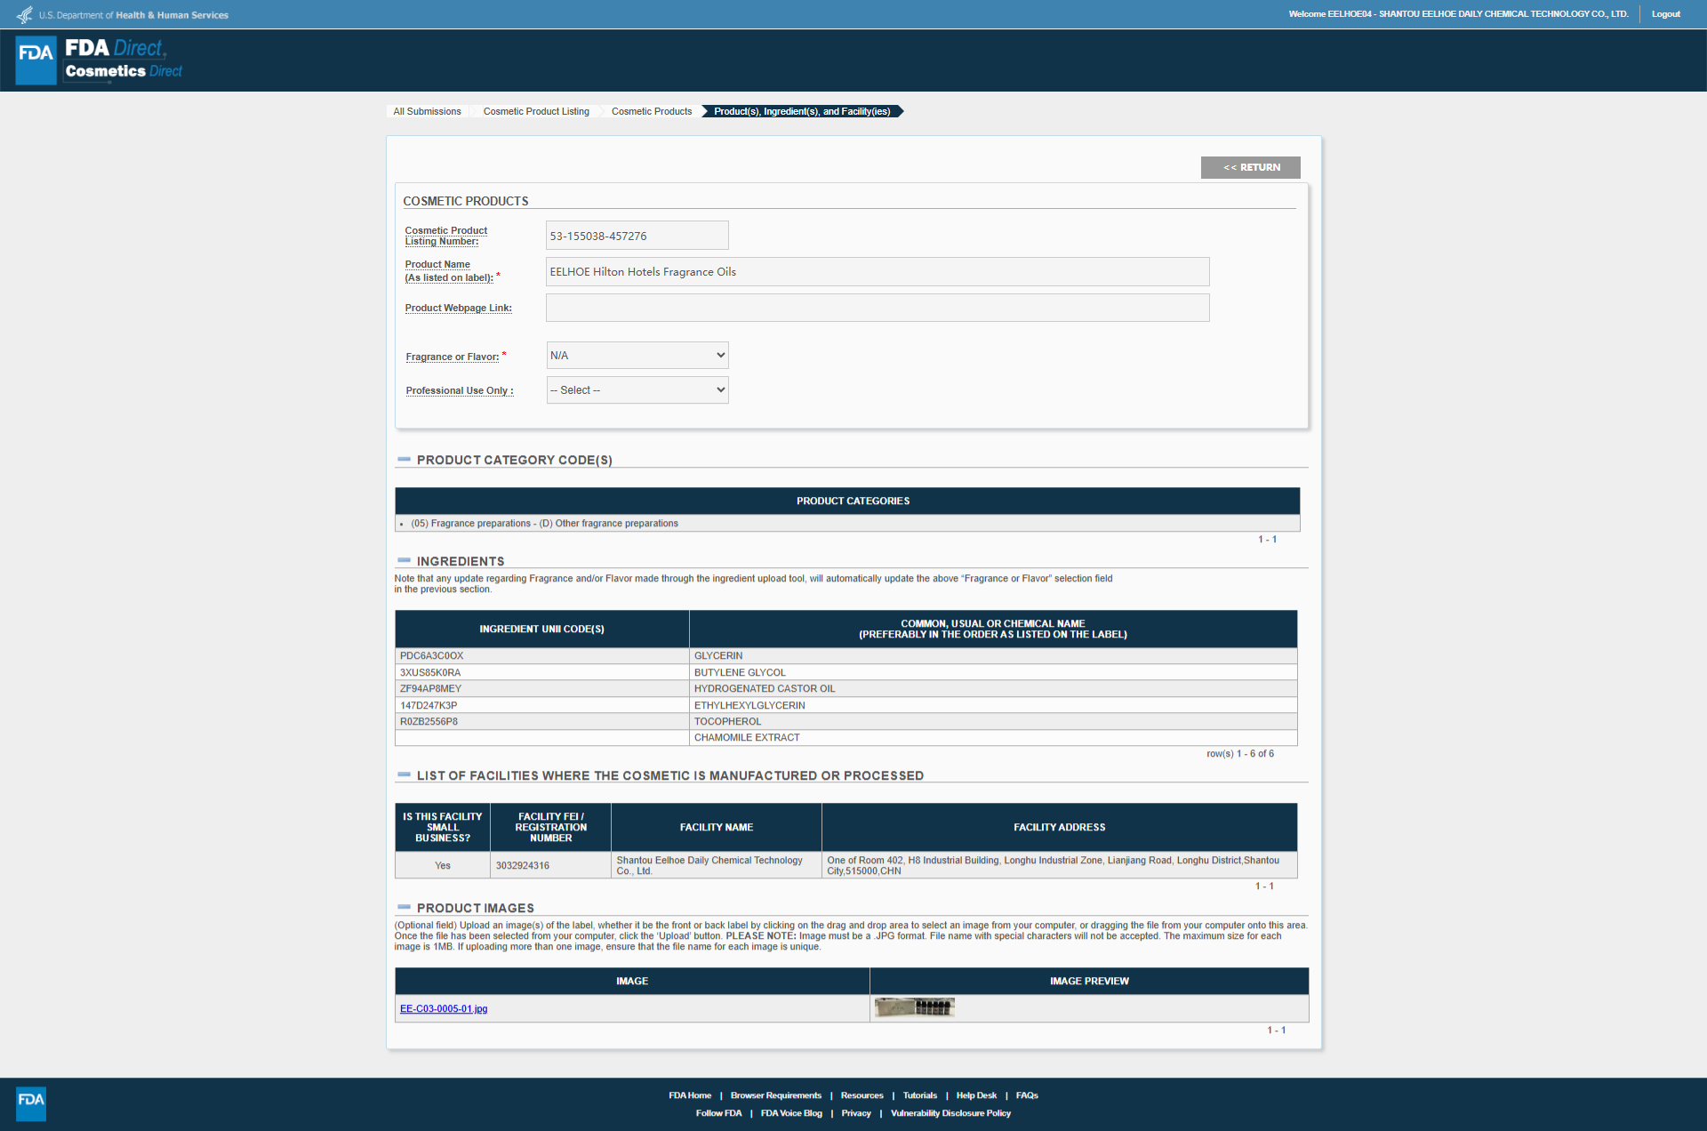Click UNII code 3XUS85K0RA

pos(430,672)
